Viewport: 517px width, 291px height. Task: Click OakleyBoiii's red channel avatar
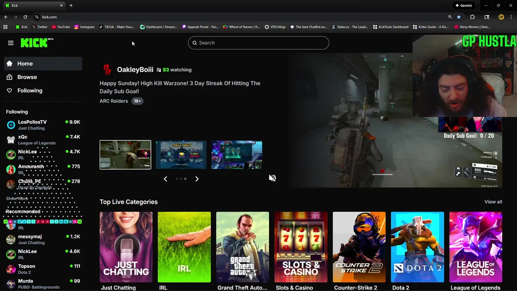107,70
